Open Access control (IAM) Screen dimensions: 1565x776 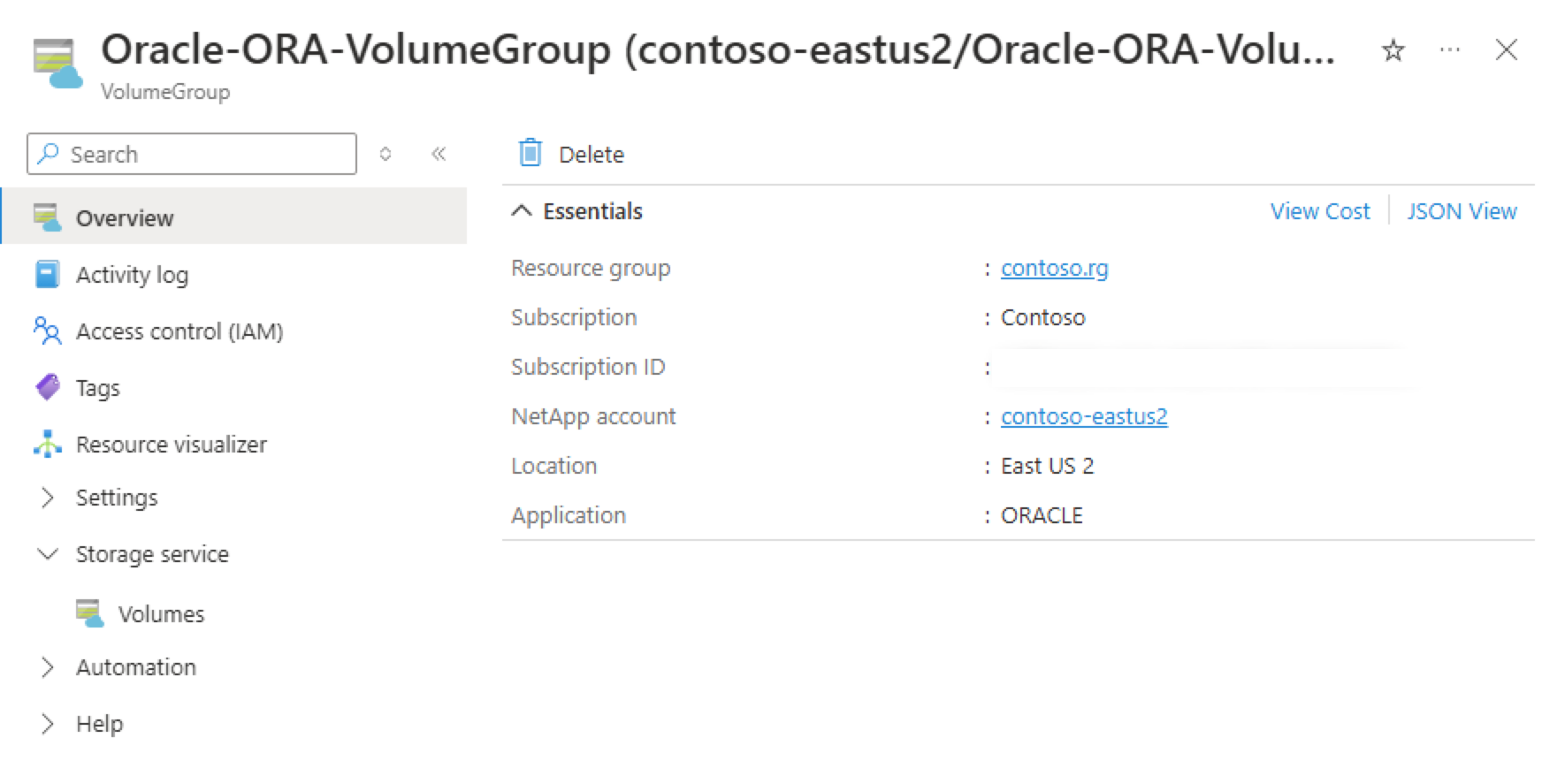point(179,331)
